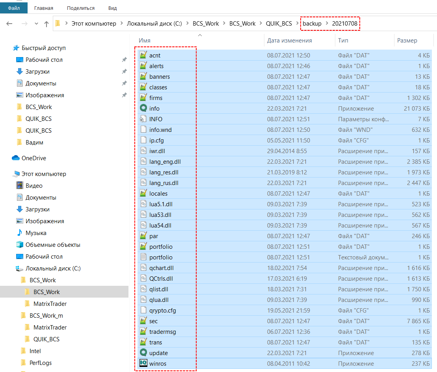This screenshot has height=372, width=437.
Task: Select the PerfLogs folder in tree
Action: tap(41, 363)
